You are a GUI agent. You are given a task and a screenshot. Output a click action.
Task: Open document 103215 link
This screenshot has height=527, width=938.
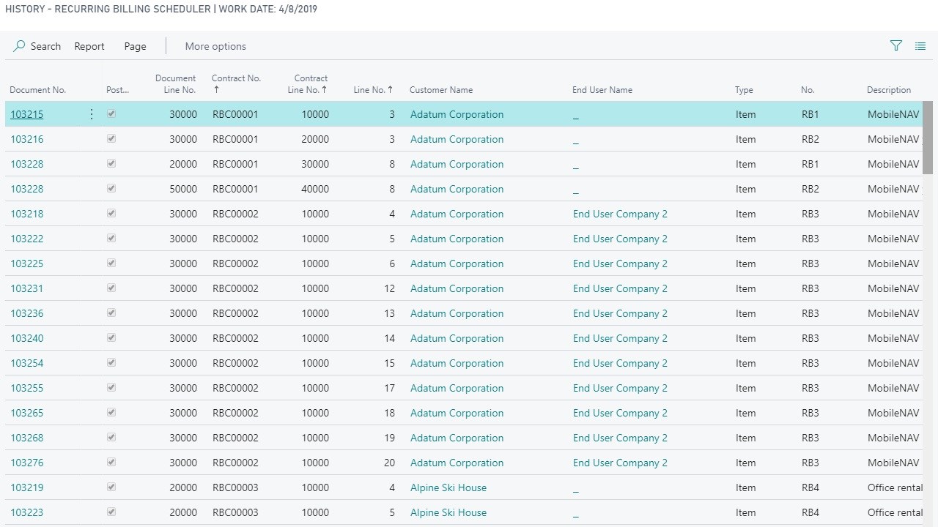pyautogui.click(x=27, y=114)
